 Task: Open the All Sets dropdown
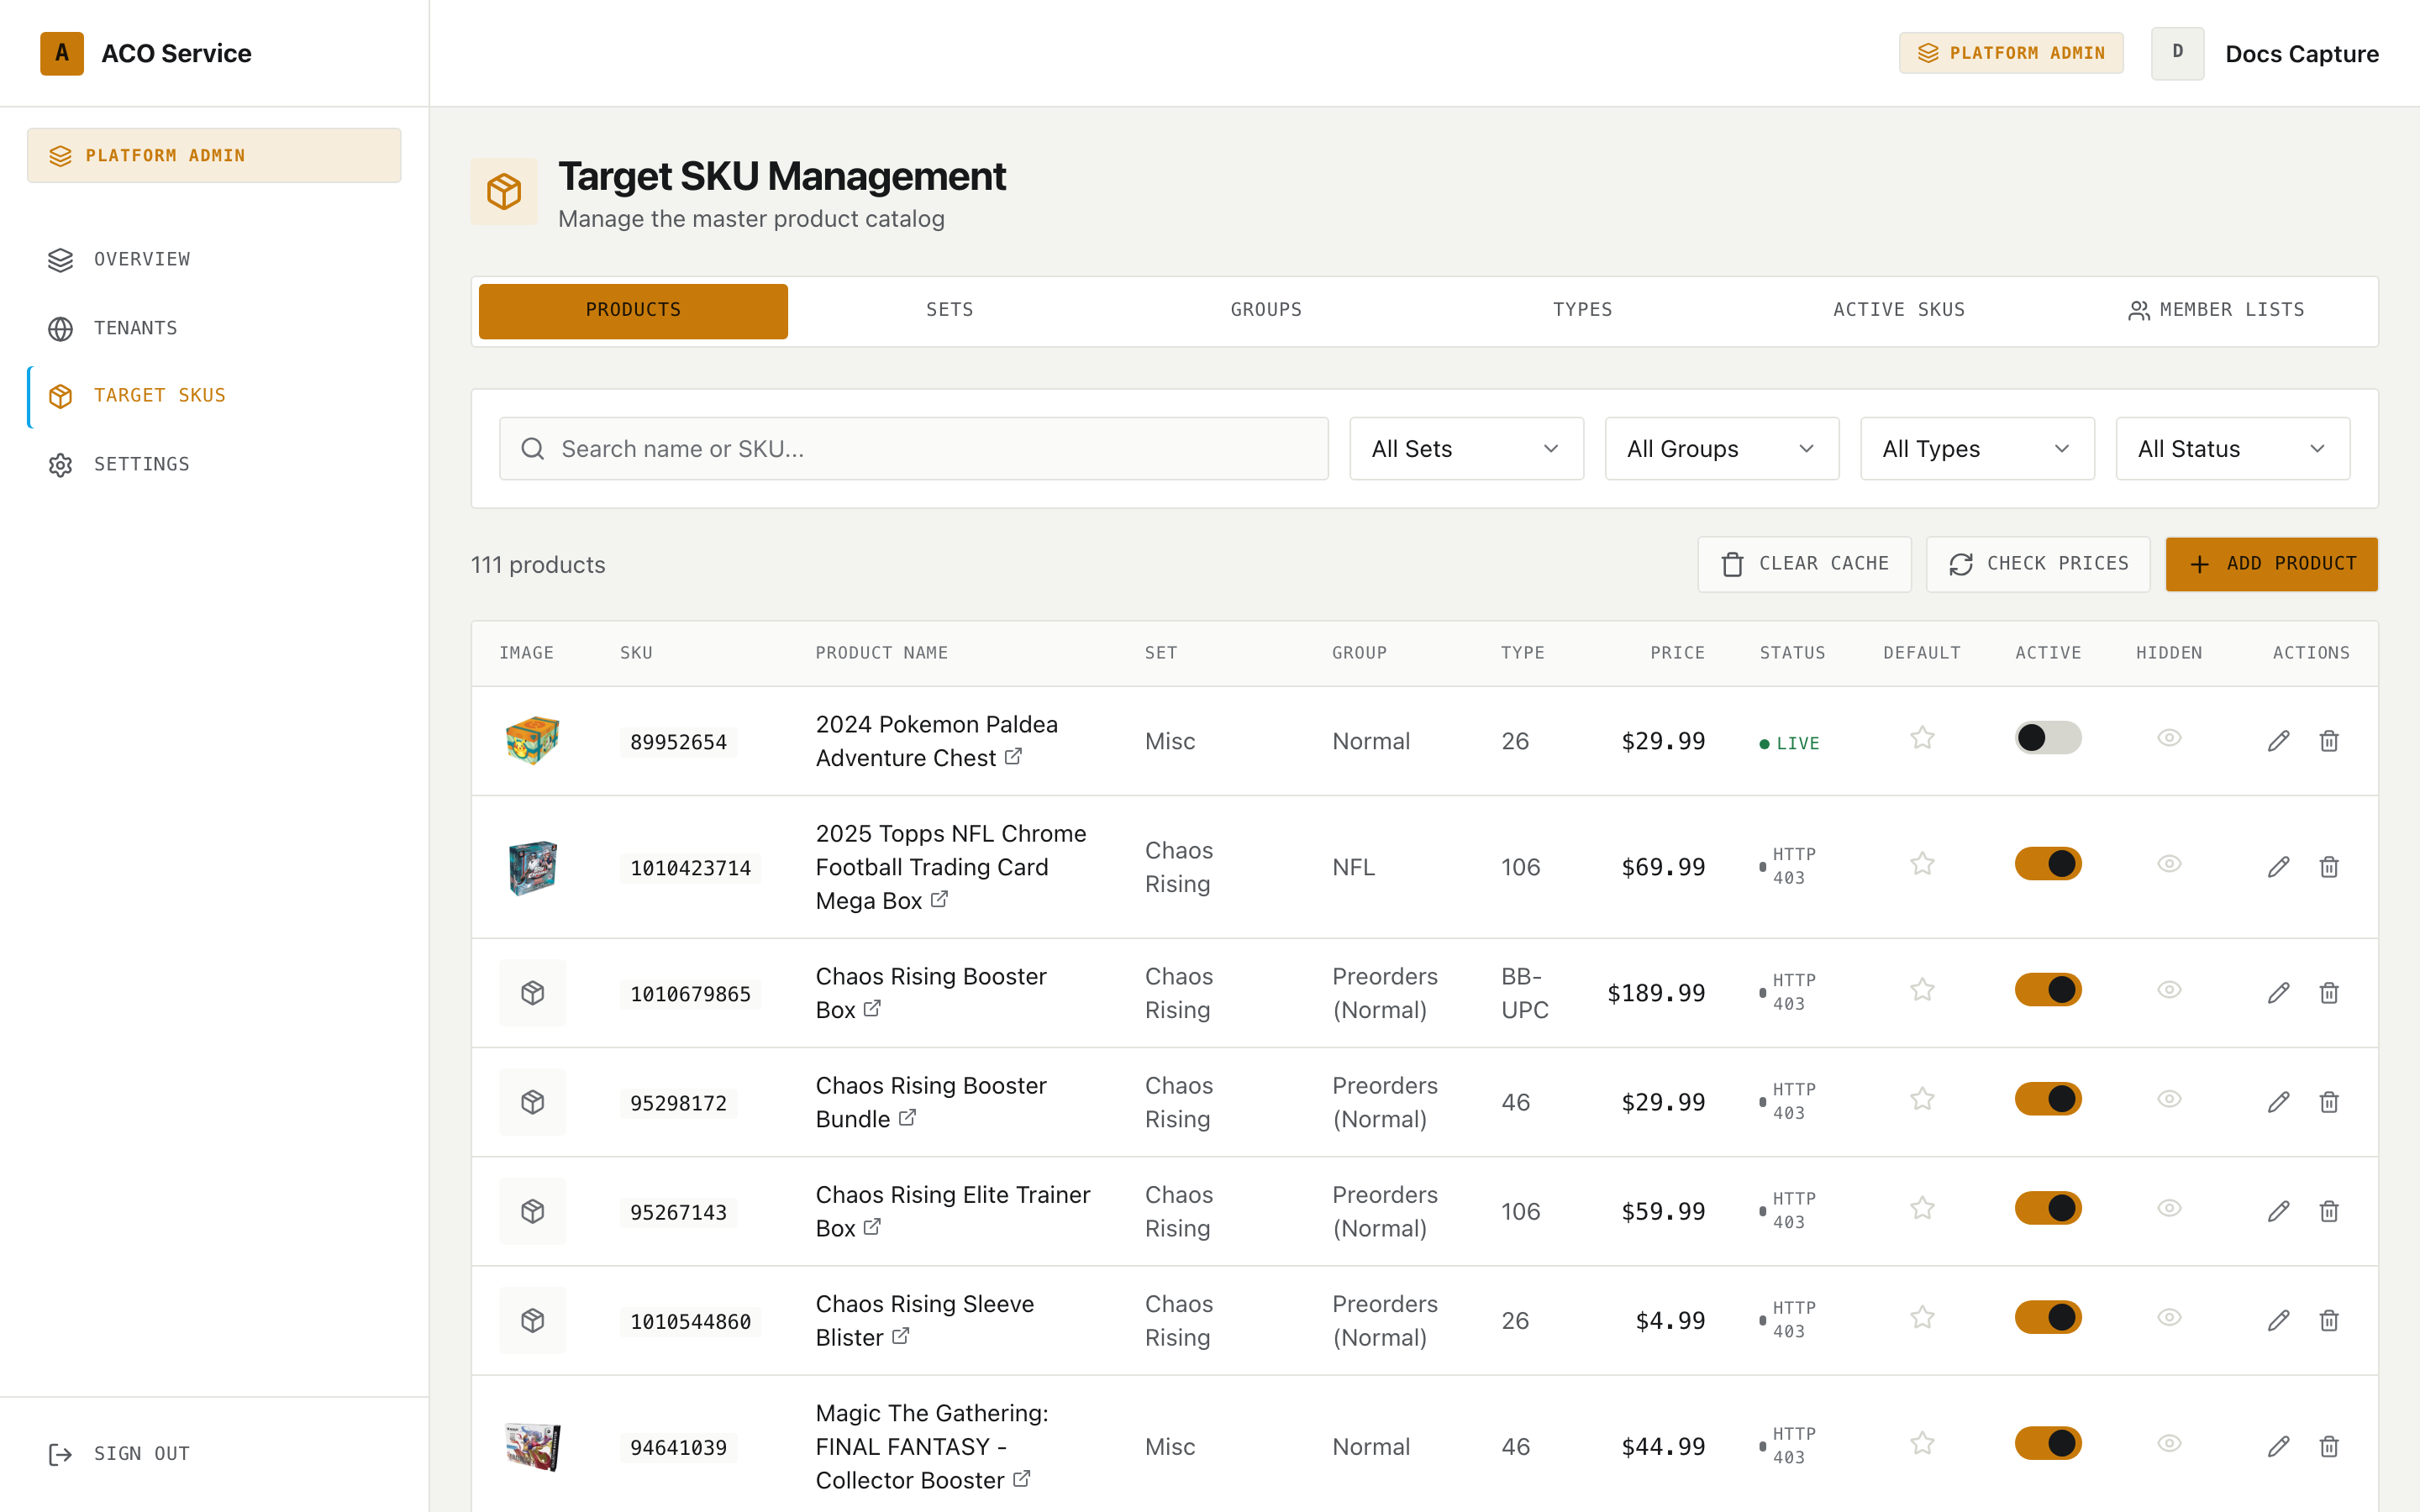coord(1466,449)
